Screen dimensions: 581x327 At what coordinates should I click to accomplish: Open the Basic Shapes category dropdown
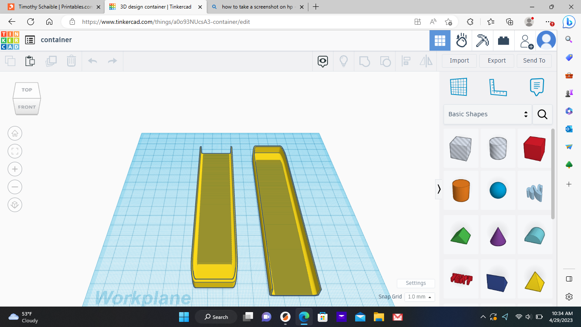click(x=488, y=114)
